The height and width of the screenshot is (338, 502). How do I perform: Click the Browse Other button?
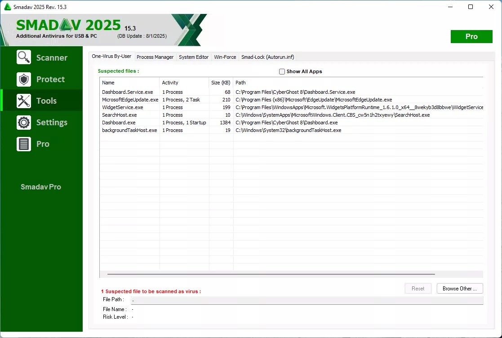(x=460, y=289)
